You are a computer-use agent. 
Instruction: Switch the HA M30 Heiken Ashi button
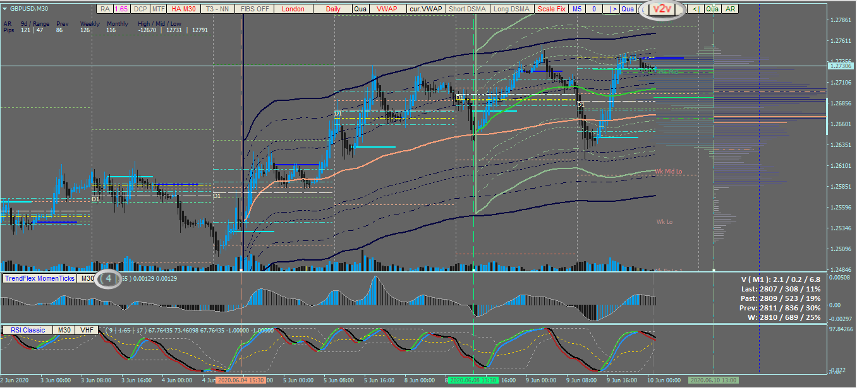point(183,9)
